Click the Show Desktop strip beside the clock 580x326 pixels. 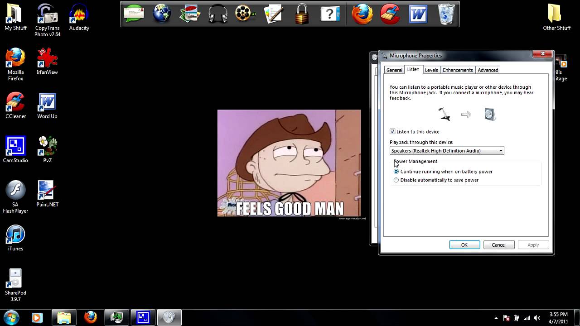577,318
